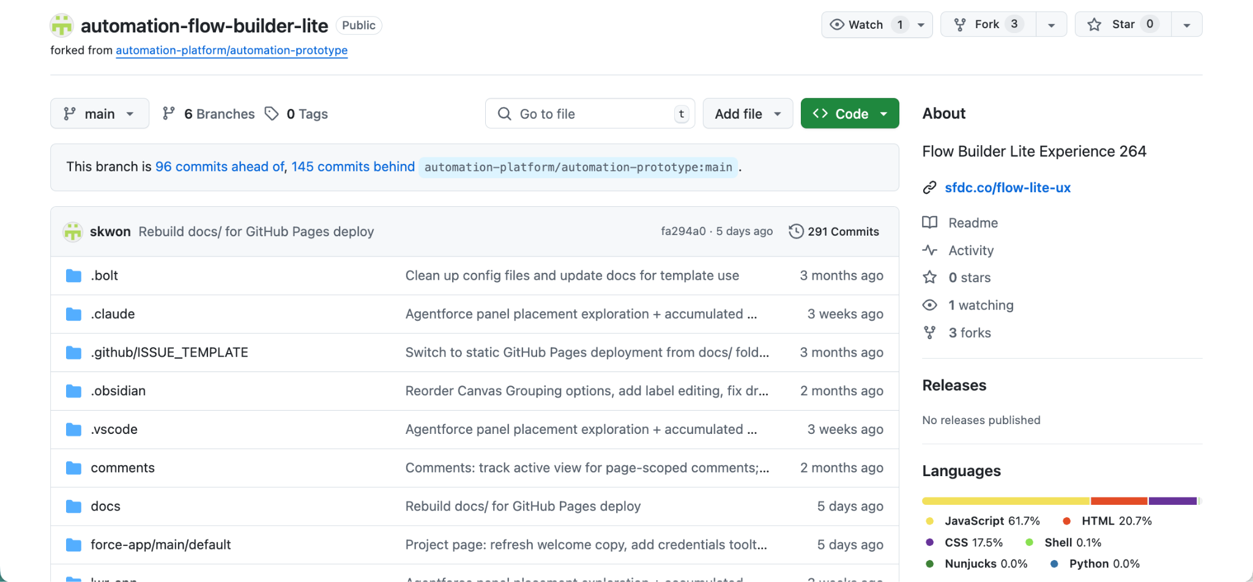
Task: Fork this repository with Fork button
Action: pyautogui.click(x=988, y=24)
